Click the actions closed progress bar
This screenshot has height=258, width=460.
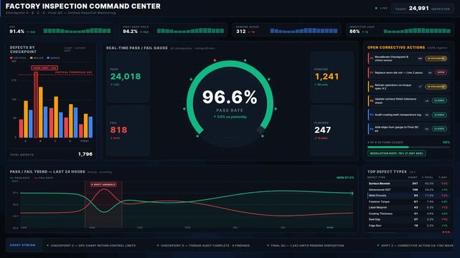[408, 147]
